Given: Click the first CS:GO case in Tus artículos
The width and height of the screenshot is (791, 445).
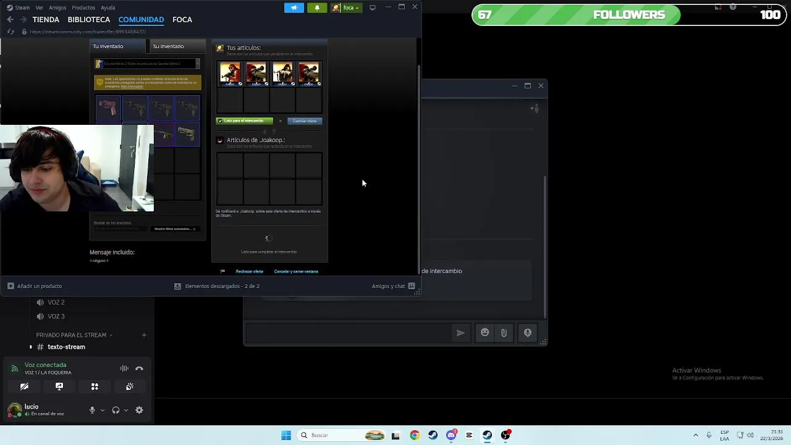Looking at the screenshot, I should coord(230,74).
